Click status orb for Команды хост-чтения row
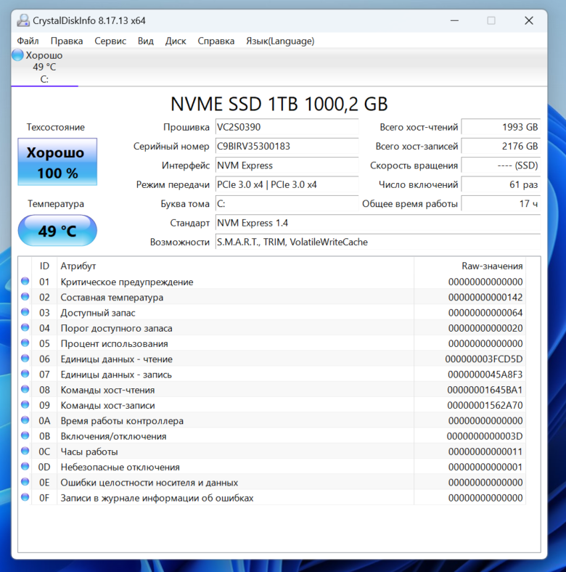566x572 pixels. 25,389
